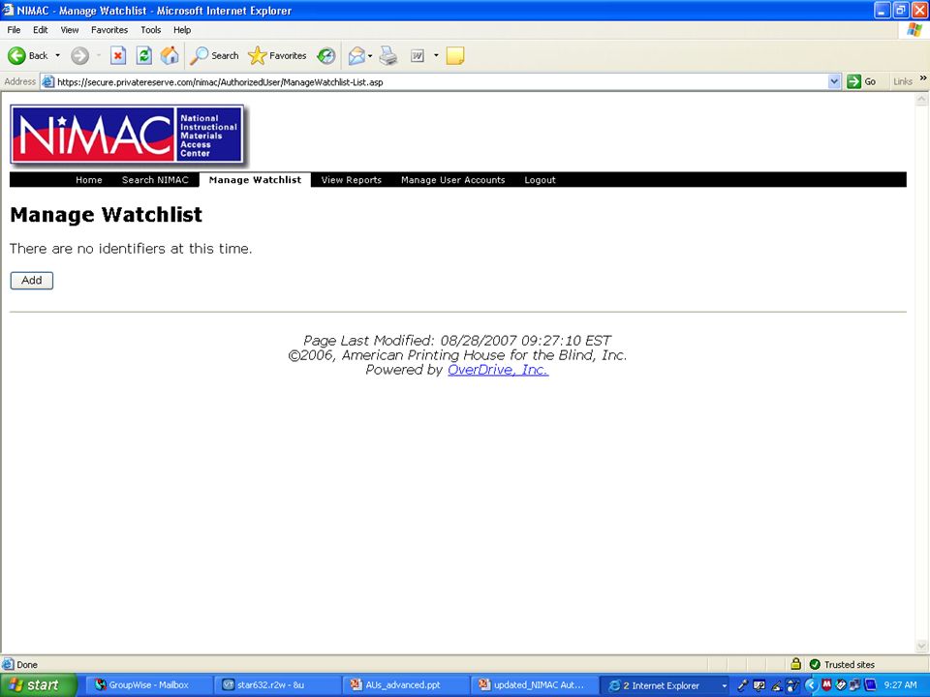Click the microphone icon in taskbar
The image size is (930, 697).
click(x=743, y=685)
